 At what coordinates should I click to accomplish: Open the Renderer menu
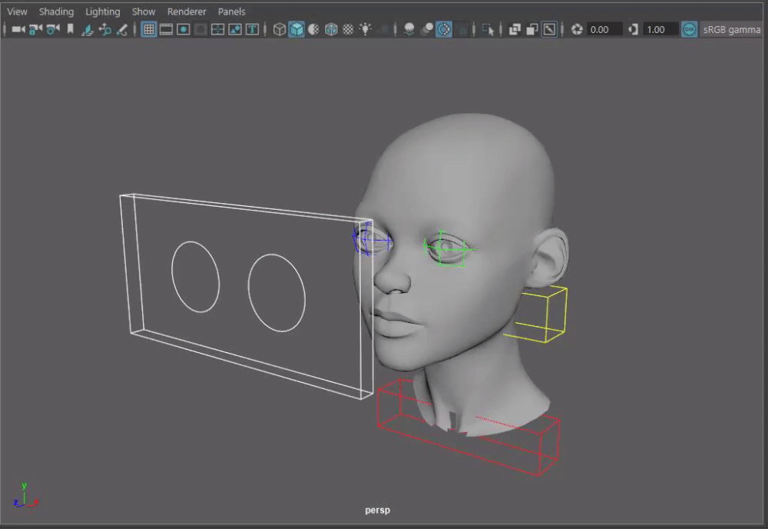pos(187,12)
